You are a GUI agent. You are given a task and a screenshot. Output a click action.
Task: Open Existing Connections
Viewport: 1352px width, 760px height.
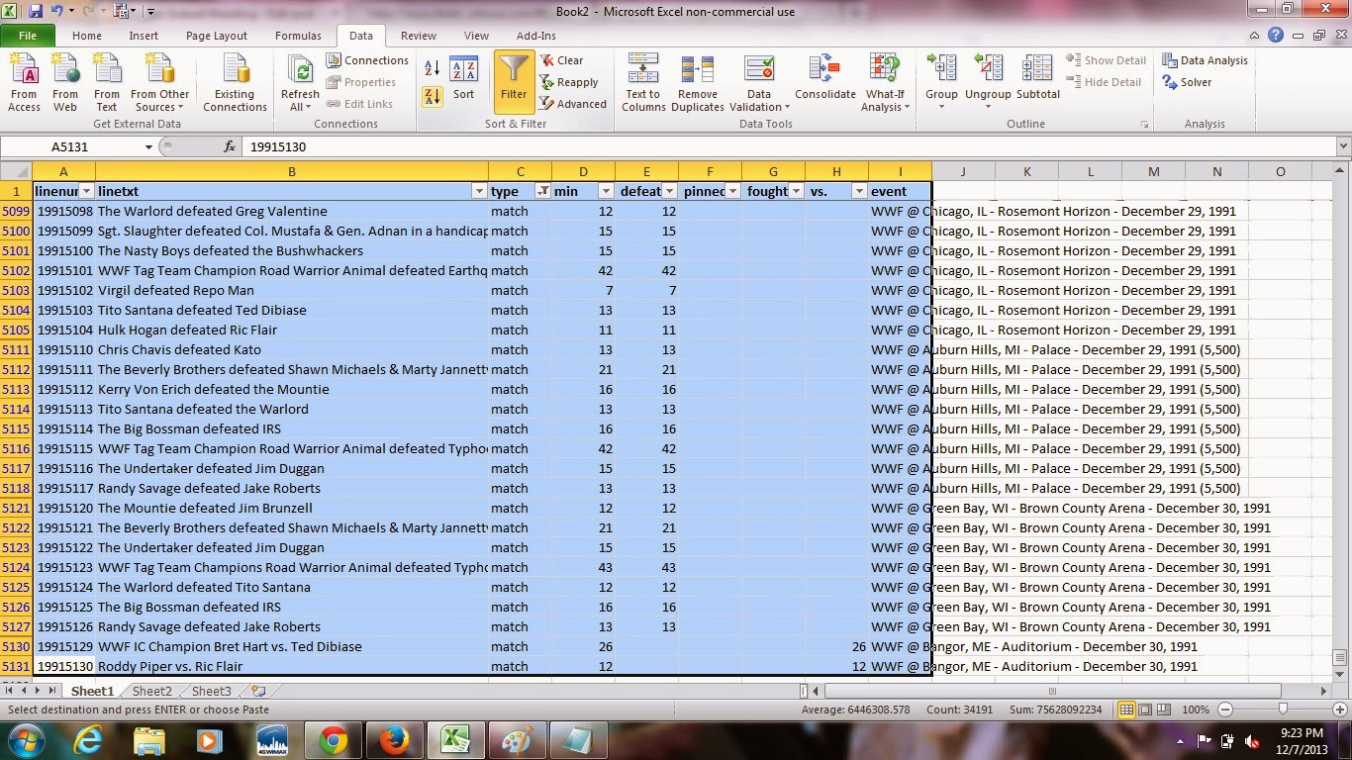(235, 83)
